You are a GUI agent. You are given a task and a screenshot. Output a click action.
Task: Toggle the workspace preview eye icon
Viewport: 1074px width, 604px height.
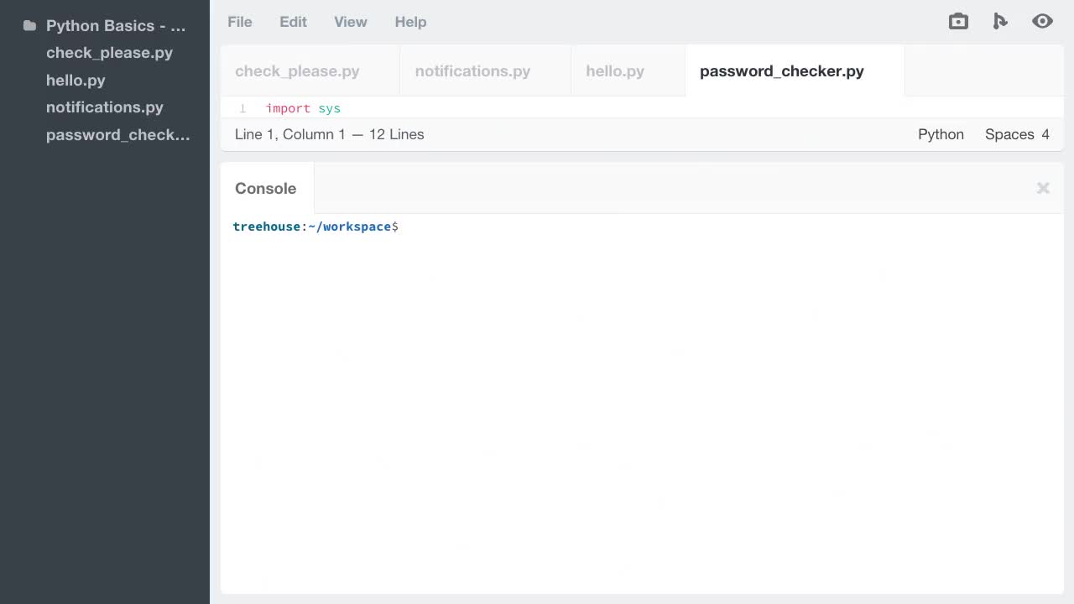[x=1042, y=21]
